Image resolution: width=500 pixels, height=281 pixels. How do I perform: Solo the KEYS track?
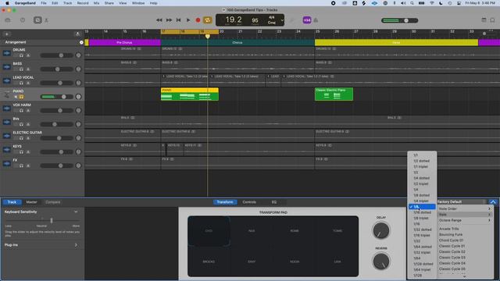21,152
